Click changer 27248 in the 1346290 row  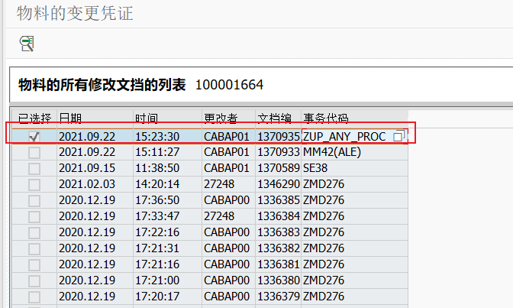click(219, 184)
